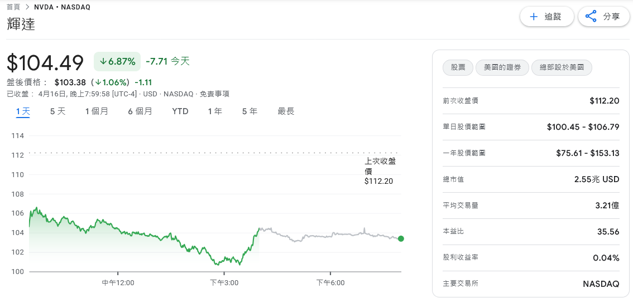Select the YTD chart range tab
The width and height of the screenshot is (633, 298).
[180, 111]
